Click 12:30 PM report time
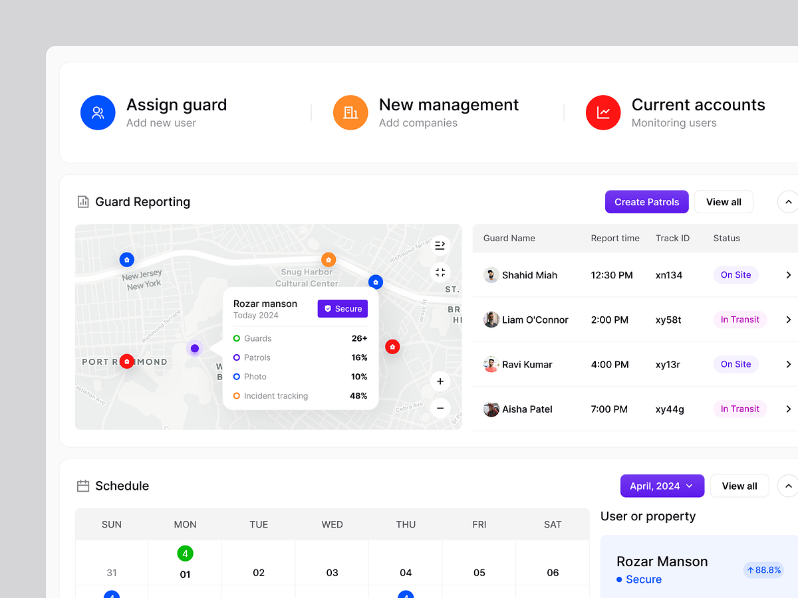 pyautogui.click(x=611, y=275)
